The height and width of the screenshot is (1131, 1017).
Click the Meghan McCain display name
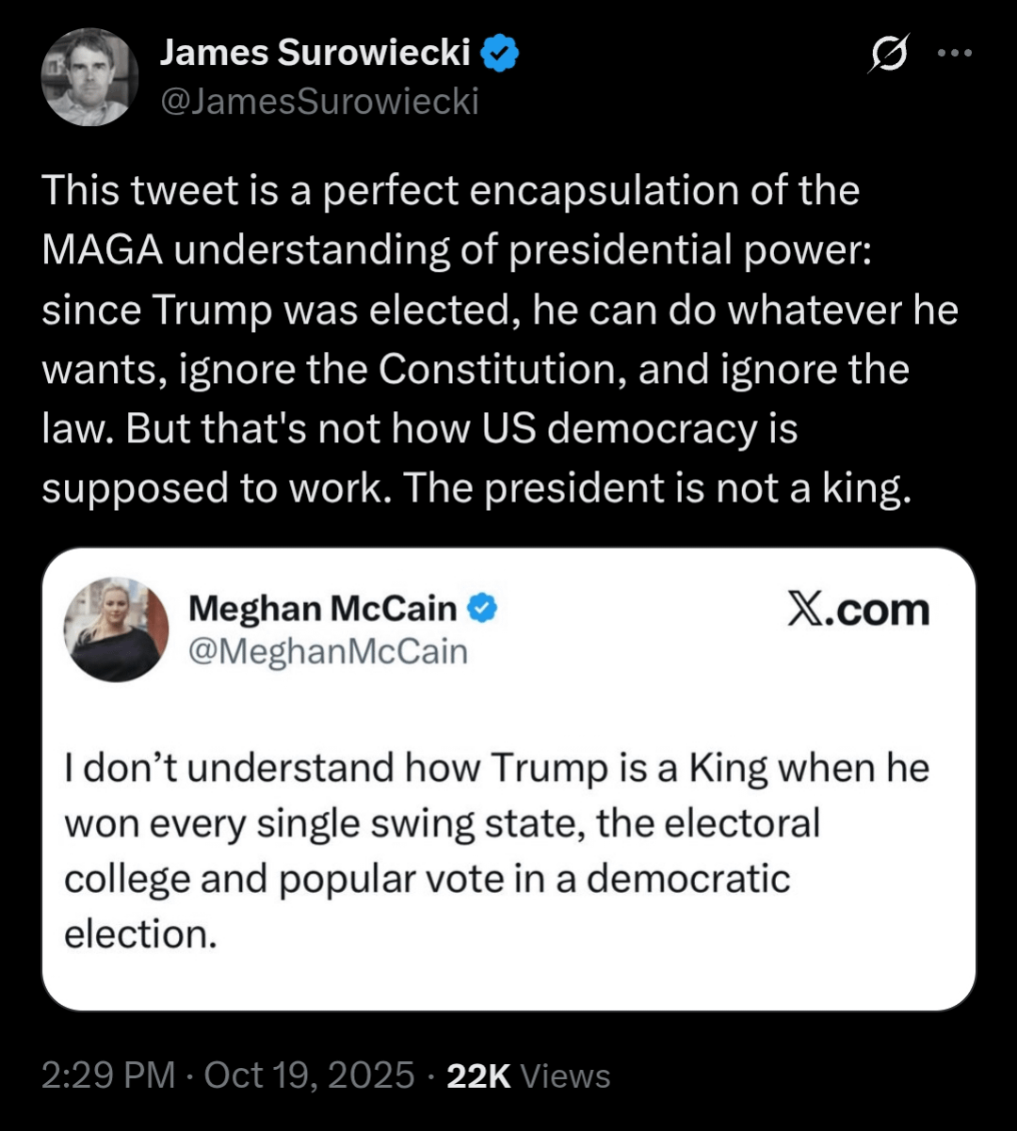tap(322, 609)
